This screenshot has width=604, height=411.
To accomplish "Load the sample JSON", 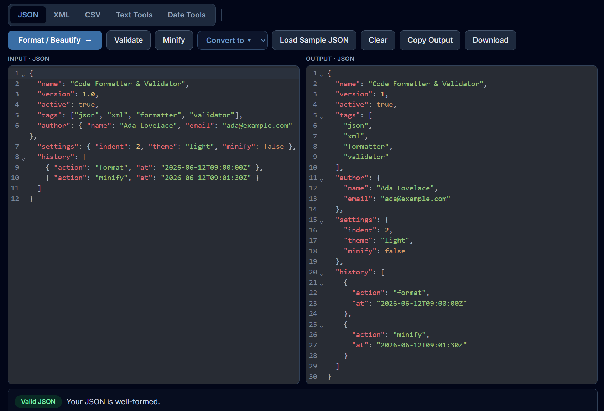I will point(314,40).
